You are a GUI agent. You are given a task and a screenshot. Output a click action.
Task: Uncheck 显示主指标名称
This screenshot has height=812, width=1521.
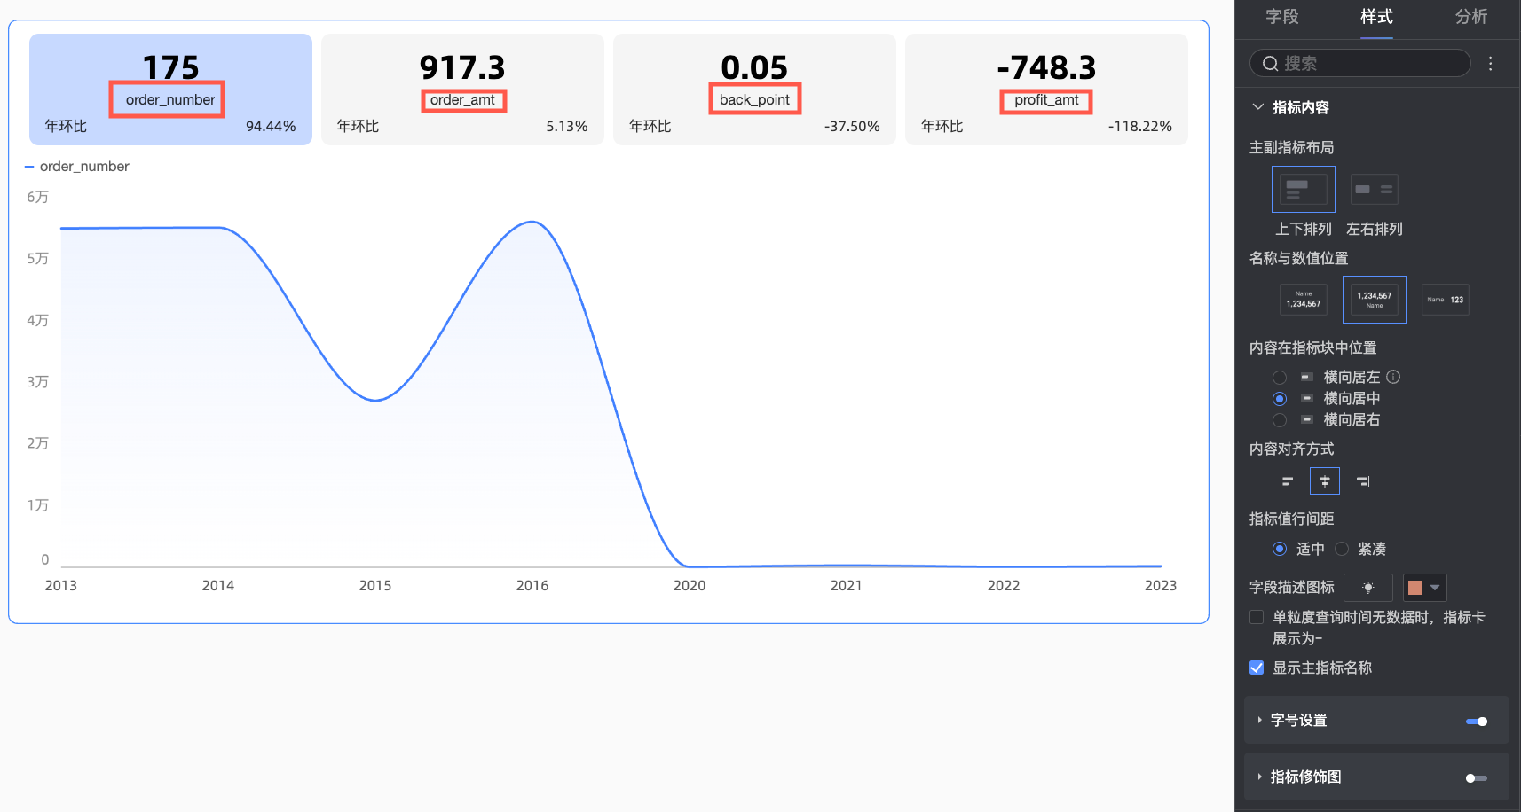click(x=1257, y=668)
